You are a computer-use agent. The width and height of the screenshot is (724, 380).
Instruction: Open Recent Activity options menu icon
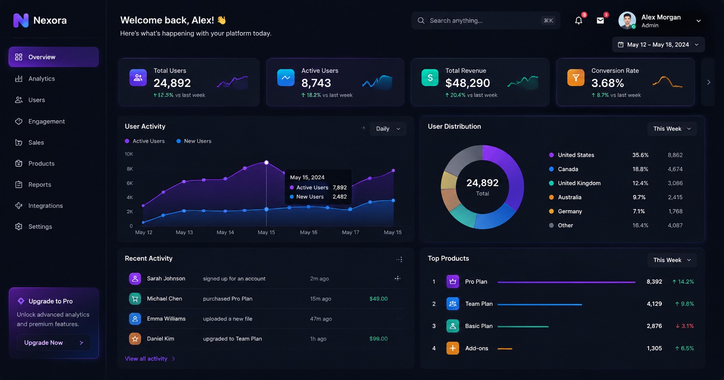pos(399,260)
